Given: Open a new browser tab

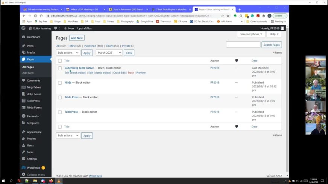Looking at the screenshot, I should click(x=240, y=9).
